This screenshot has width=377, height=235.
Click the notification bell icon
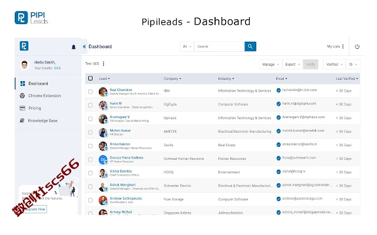click(x=74, y=47)
